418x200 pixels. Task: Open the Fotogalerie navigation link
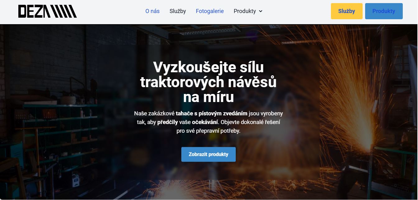point(210,11)
